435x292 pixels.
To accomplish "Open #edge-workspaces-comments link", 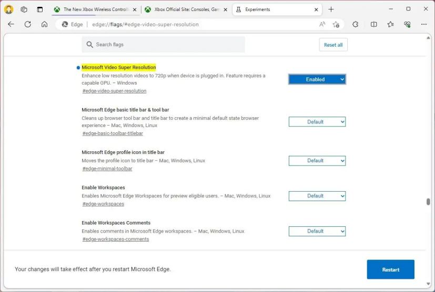I will point(115,239).
